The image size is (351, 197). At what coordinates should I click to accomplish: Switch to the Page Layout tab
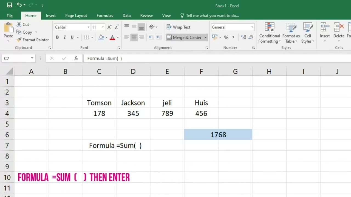(76, 16)
